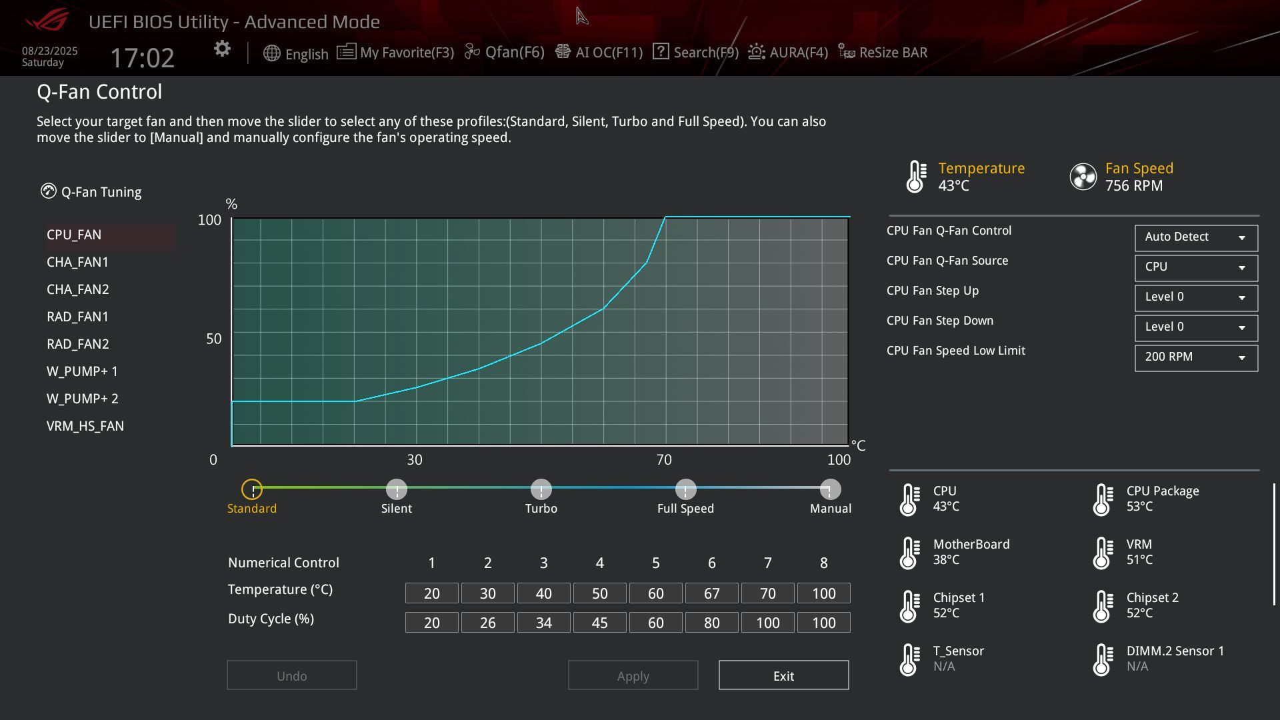
Task: Click the CPU Package thermometer icon
Action: pos(1103,499)
